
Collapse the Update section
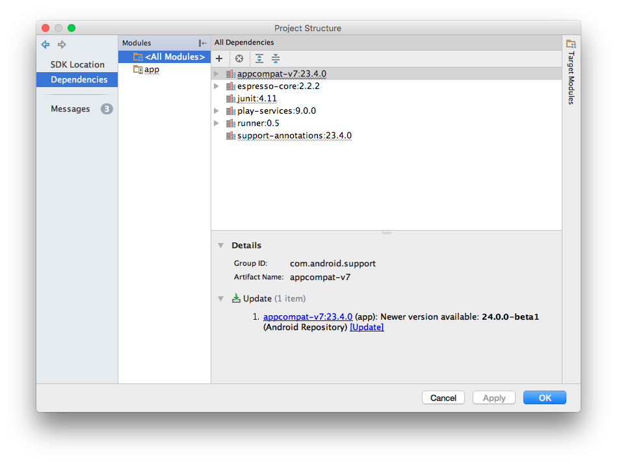pyautogui.click(x=220, y=299)
